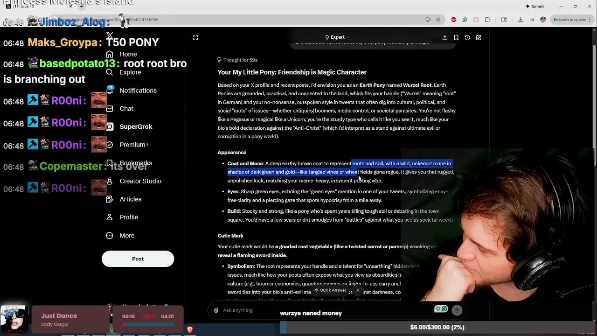Click the grey extension icon beside Grammarly

click(x=476, y=20)
